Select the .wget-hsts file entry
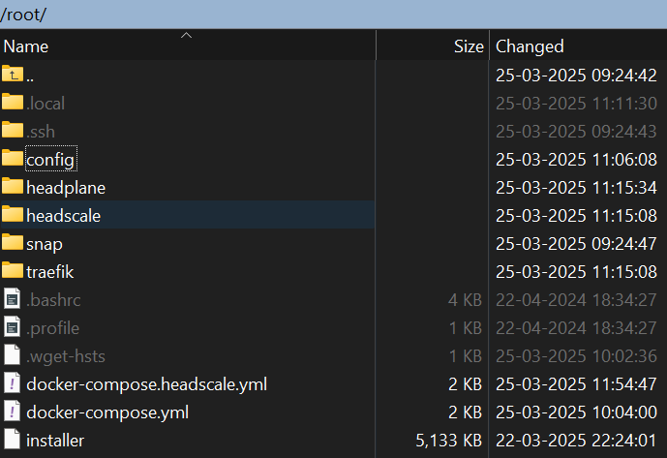Viewport: 667px width, 458px height. click(66, 355)
